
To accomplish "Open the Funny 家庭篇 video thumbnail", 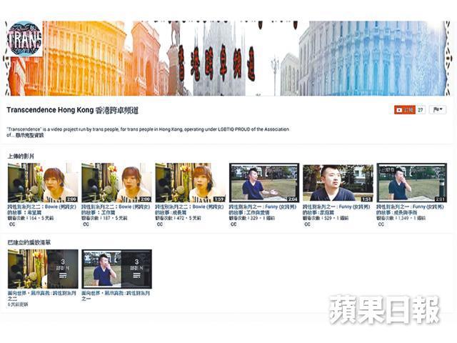I will click(x=338, y=183).
